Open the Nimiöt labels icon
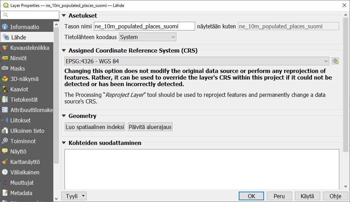 pyautogui.click(x=5, y=58)
